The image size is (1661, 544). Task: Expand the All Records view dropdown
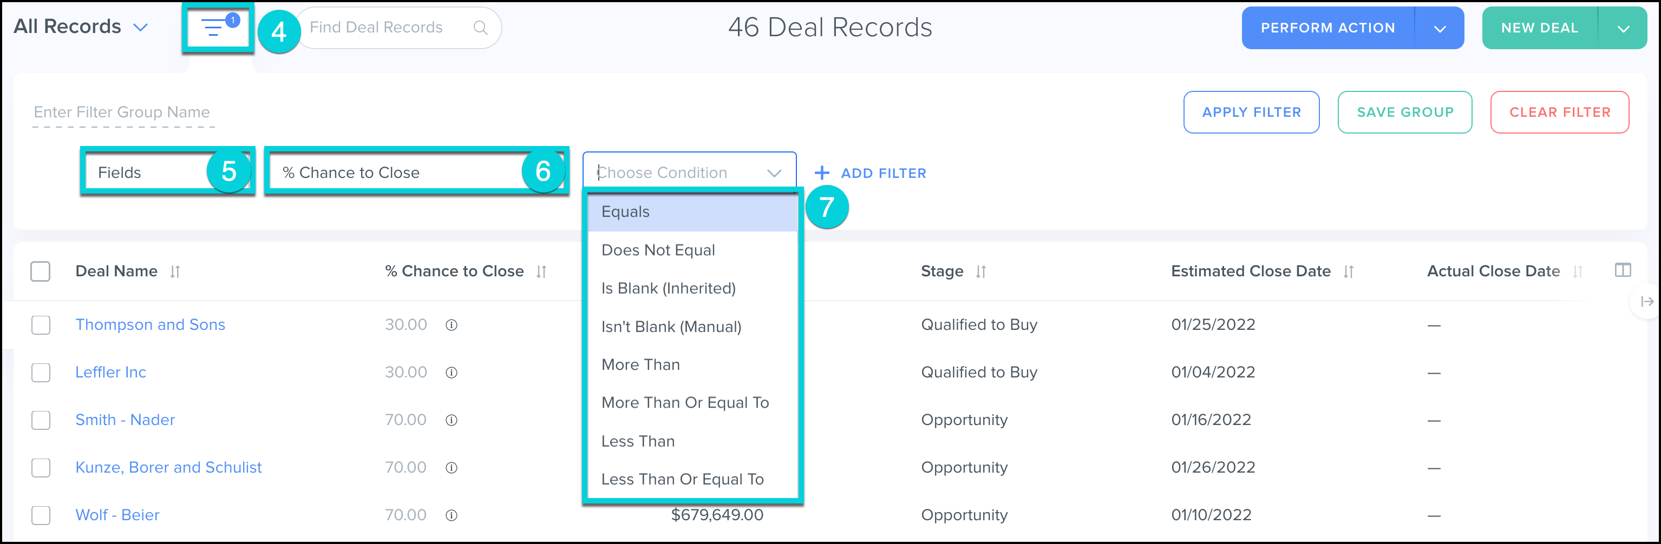coord(141,27)
